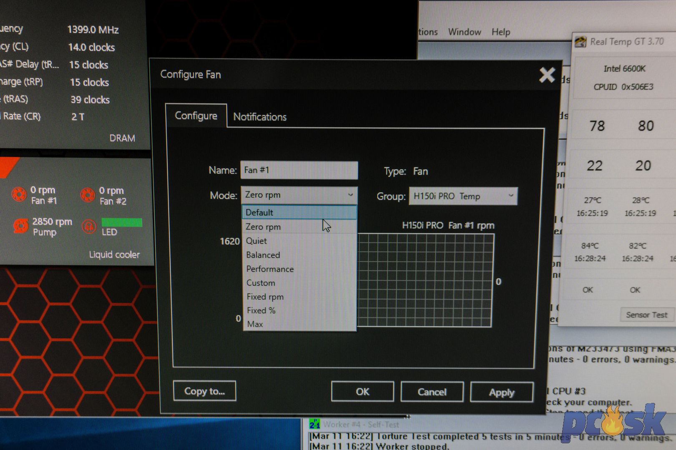Screen dimensions: 676x450
Task: Click the Apply button
Action: pyautogui.click(x=502, y=392)
